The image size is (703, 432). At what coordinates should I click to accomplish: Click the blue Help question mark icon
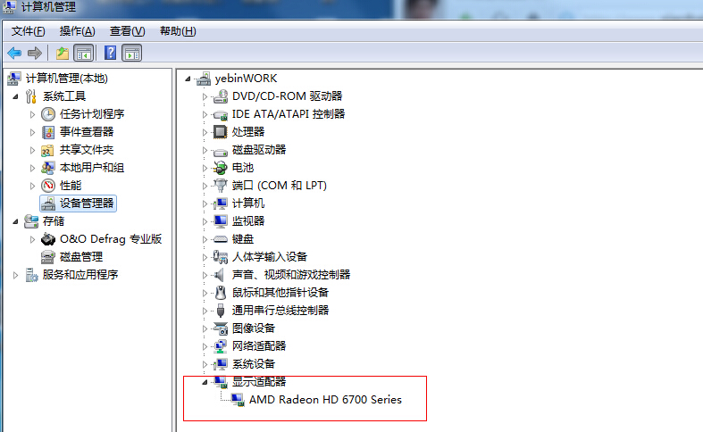[111, 54]
